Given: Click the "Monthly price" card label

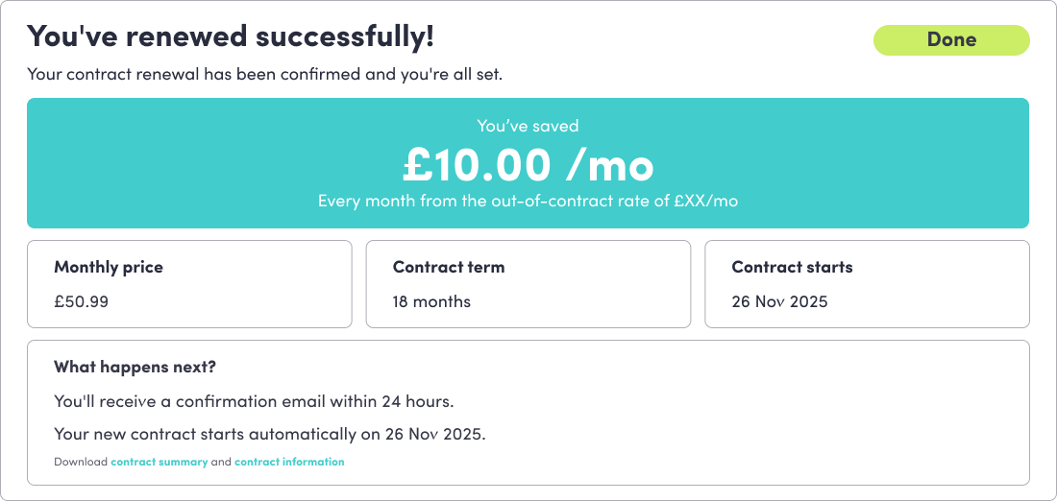Looking at the screenshot, I should click(x=109, y=268).
